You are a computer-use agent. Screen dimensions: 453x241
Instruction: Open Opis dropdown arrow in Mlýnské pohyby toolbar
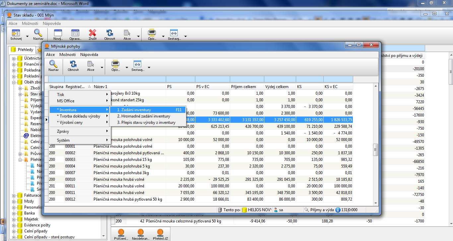127,67
